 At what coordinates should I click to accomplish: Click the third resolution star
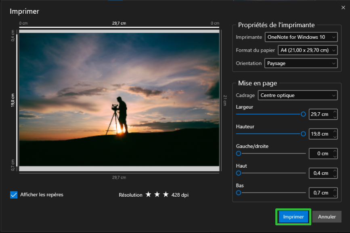coord(166,194)
